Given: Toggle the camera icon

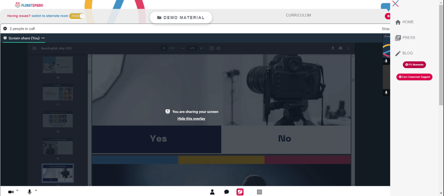Looking at the screenshot, I should pyautogui.click(x=11, y=192).
